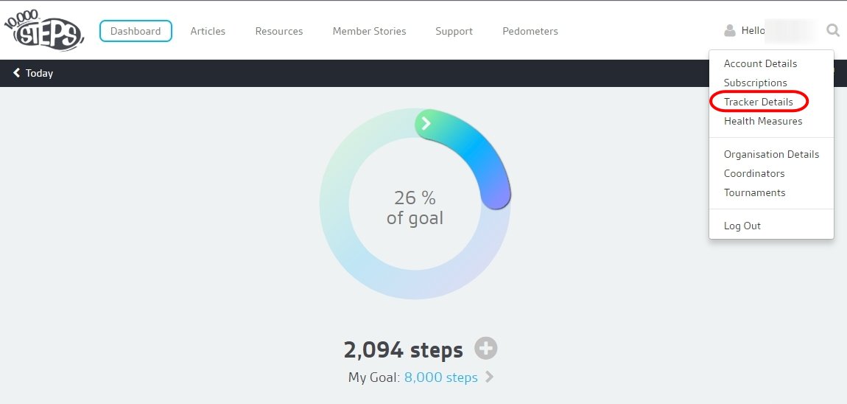Open the search magnifier icon
This screenshot has width=847, height=404.
pyautogui.click(x=833, y=30)
